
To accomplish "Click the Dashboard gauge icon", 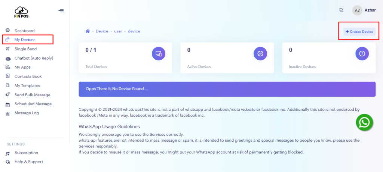I will [7, 31].
